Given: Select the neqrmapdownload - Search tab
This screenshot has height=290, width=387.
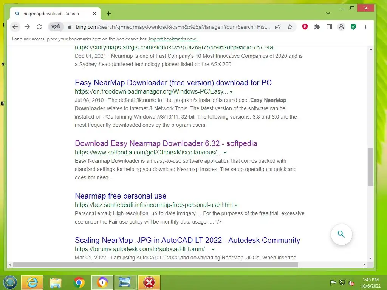Looking at the screenshot, I should [55, 14].
